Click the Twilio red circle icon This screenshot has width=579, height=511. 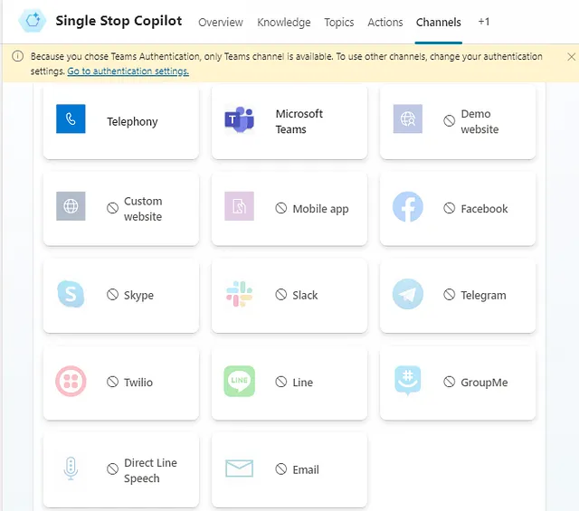point(71,381)
